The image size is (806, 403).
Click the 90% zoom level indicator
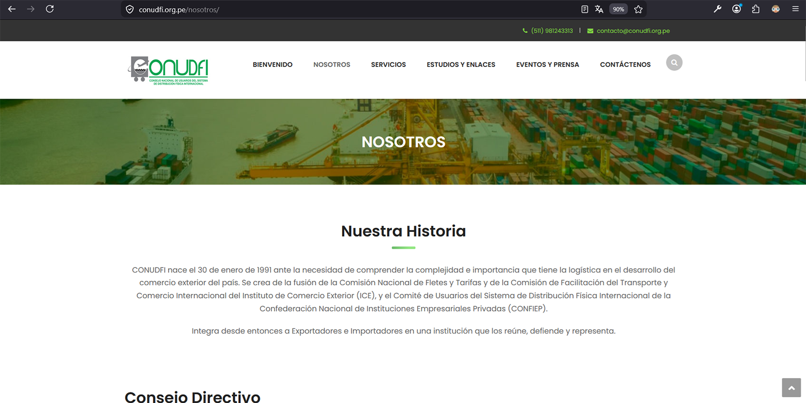[x=619, y=9]
